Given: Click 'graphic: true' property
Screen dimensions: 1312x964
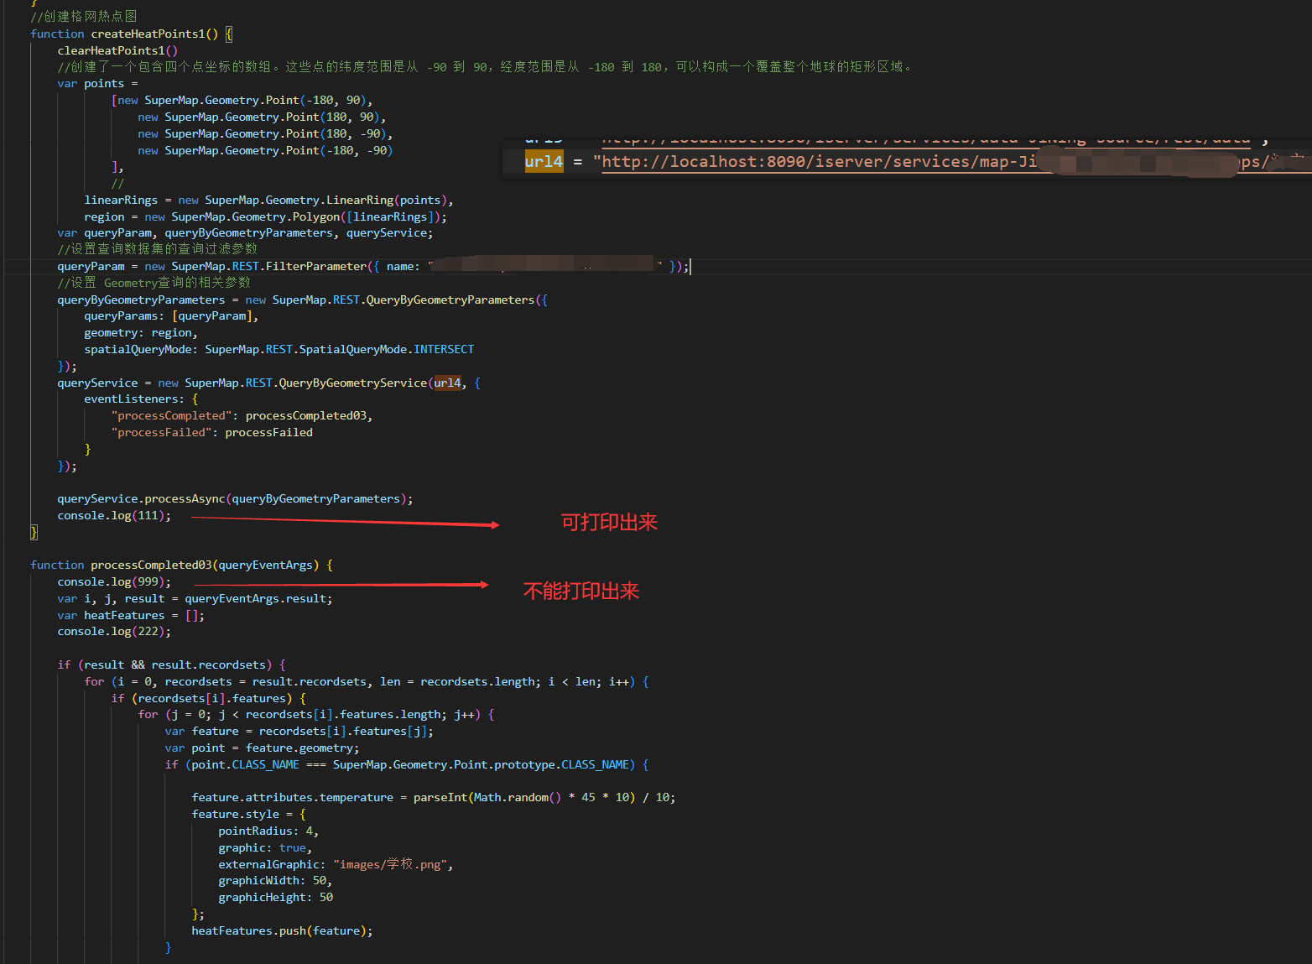Looking at the screenshot, I should point(265,847).
